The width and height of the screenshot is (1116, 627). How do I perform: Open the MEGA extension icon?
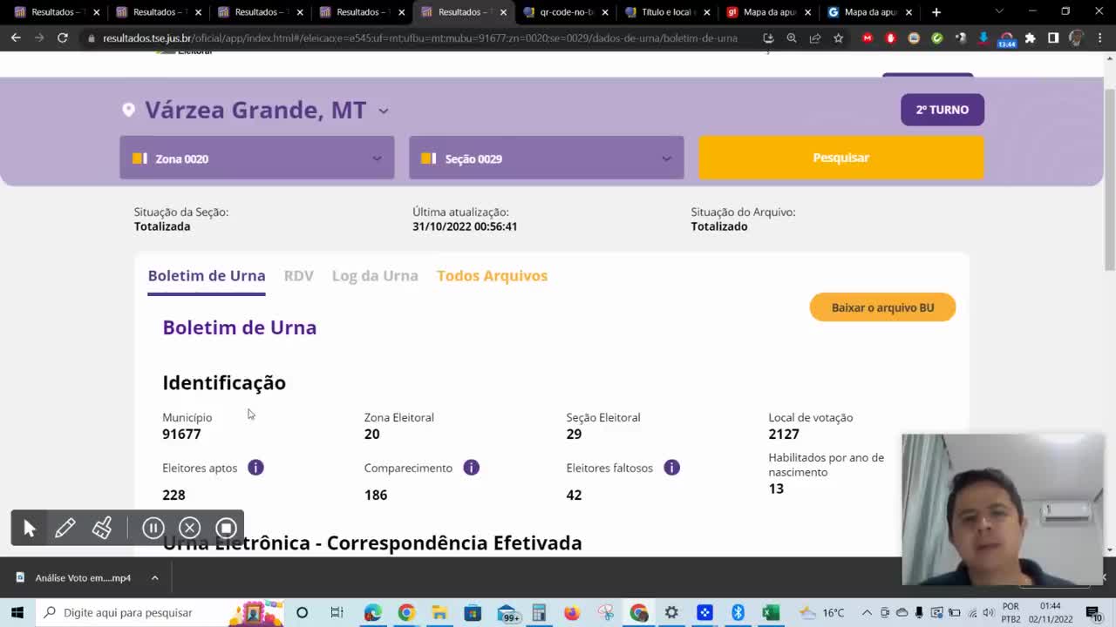click(867, 38)
